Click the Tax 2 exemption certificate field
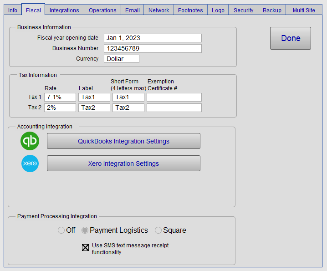 [174, 107]
